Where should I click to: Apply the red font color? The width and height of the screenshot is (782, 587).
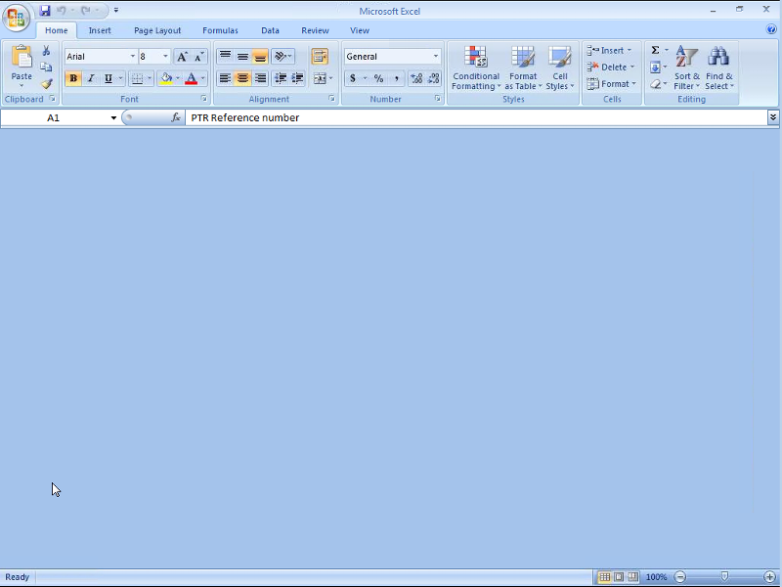pos(191,78)
